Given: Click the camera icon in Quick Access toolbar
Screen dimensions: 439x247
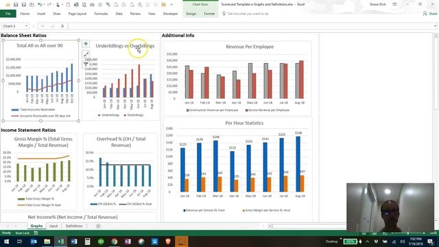Looking at the screenshot, I should [92, 5].
